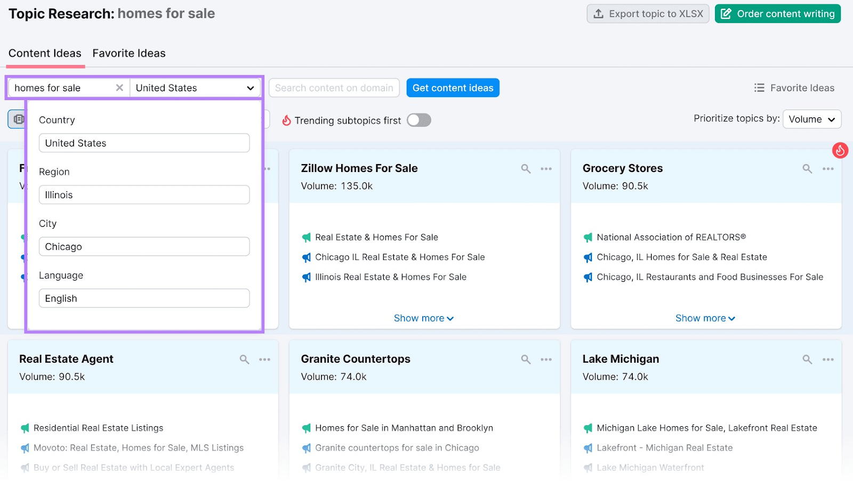Click the Get content ideas button
Screen dimensions: 853x481
tap(453, 88)
